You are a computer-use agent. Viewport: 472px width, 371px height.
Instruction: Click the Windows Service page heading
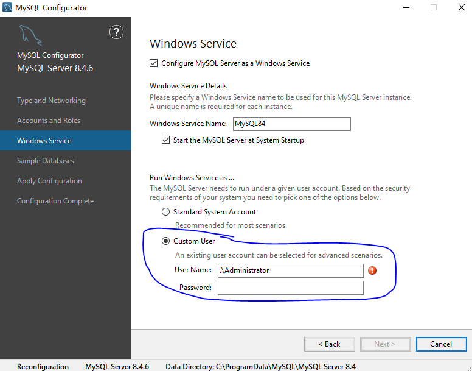pyautogui.click(x=193, y=44)
